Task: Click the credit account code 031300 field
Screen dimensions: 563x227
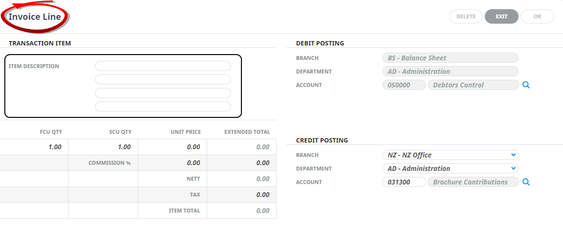Action: [x=404, y=182]
